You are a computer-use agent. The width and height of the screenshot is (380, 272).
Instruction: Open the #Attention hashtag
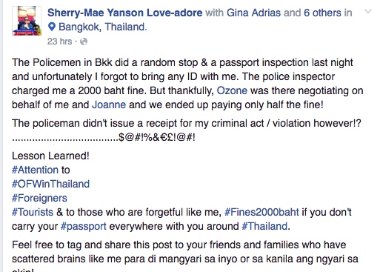pos(35,170)
